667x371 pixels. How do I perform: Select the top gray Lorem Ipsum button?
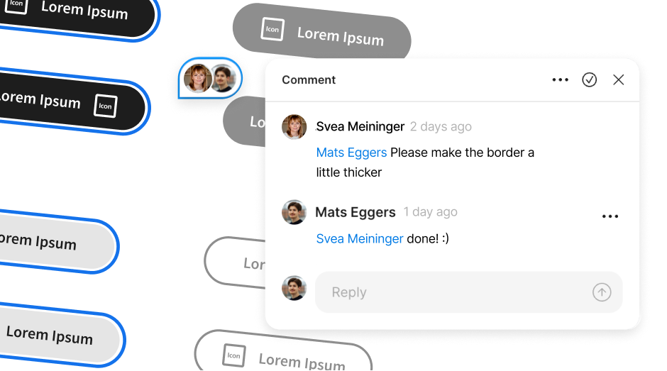pos(322,32)
